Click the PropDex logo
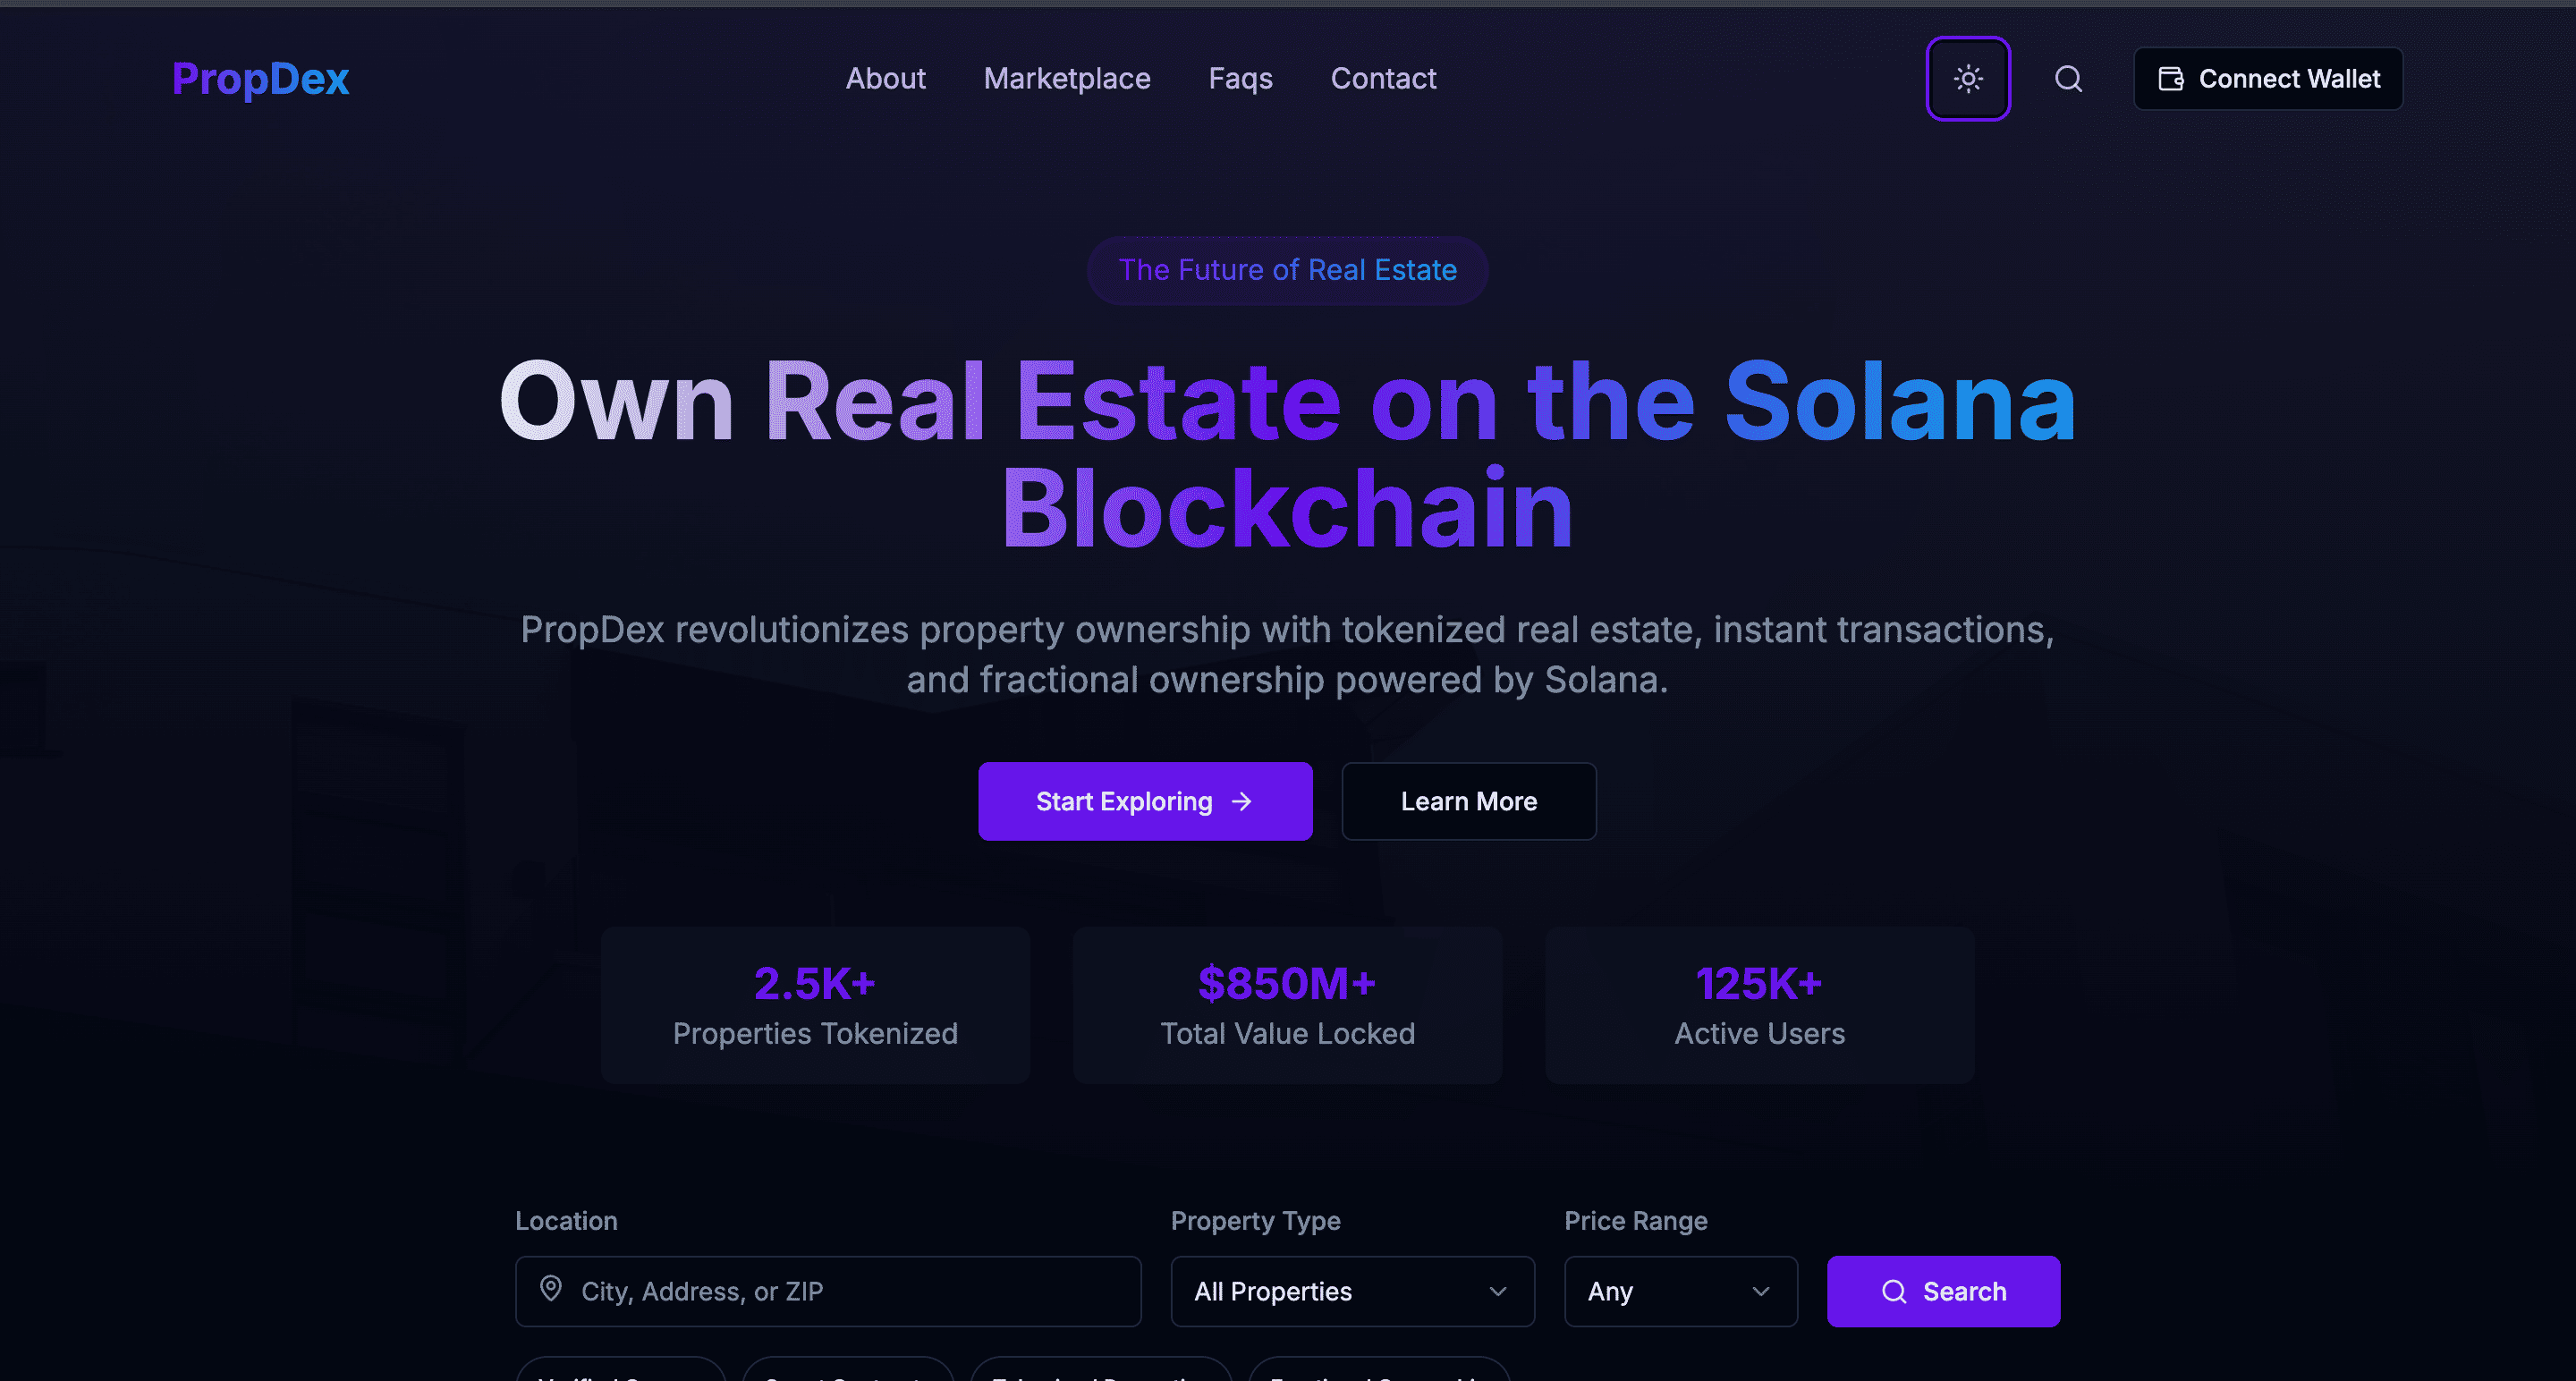 tap(260, 79)
